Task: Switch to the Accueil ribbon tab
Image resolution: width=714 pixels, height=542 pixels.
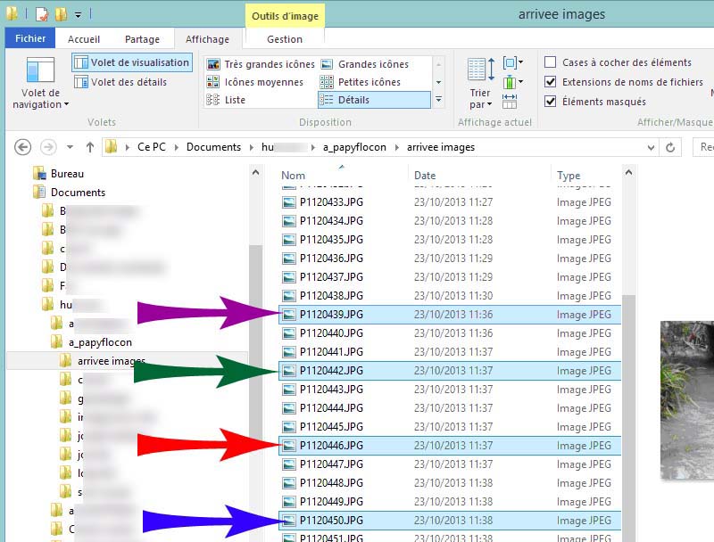Action: tap(84, 39)
